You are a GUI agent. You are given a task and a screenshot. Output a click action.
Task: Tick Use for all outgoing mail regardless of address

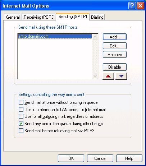pyautogui.click(x=21, y=116)
